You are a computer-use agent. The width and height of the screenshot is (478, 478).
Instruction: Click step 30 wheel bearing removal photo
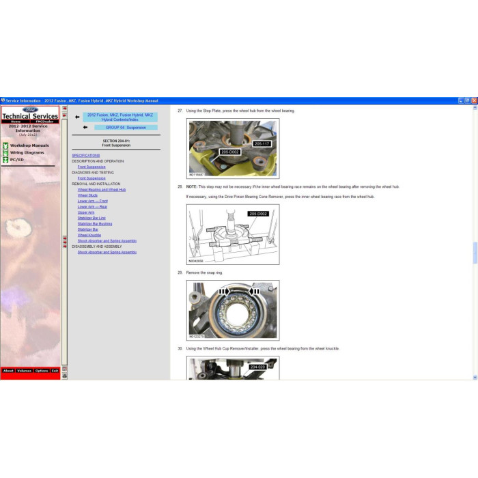tap(233, 368)
